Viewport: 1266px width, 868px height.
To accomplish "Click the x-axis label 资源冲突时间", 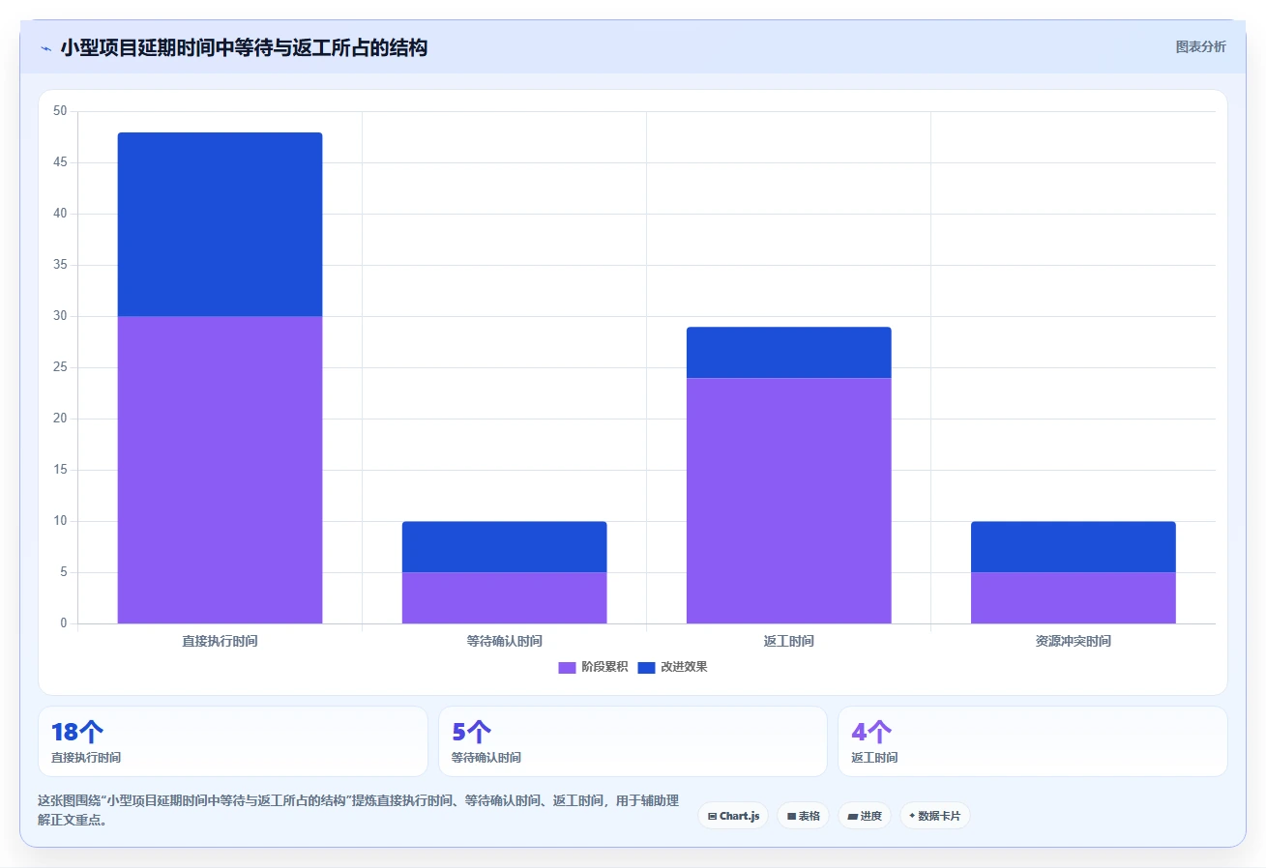I will click(1073, 641).
